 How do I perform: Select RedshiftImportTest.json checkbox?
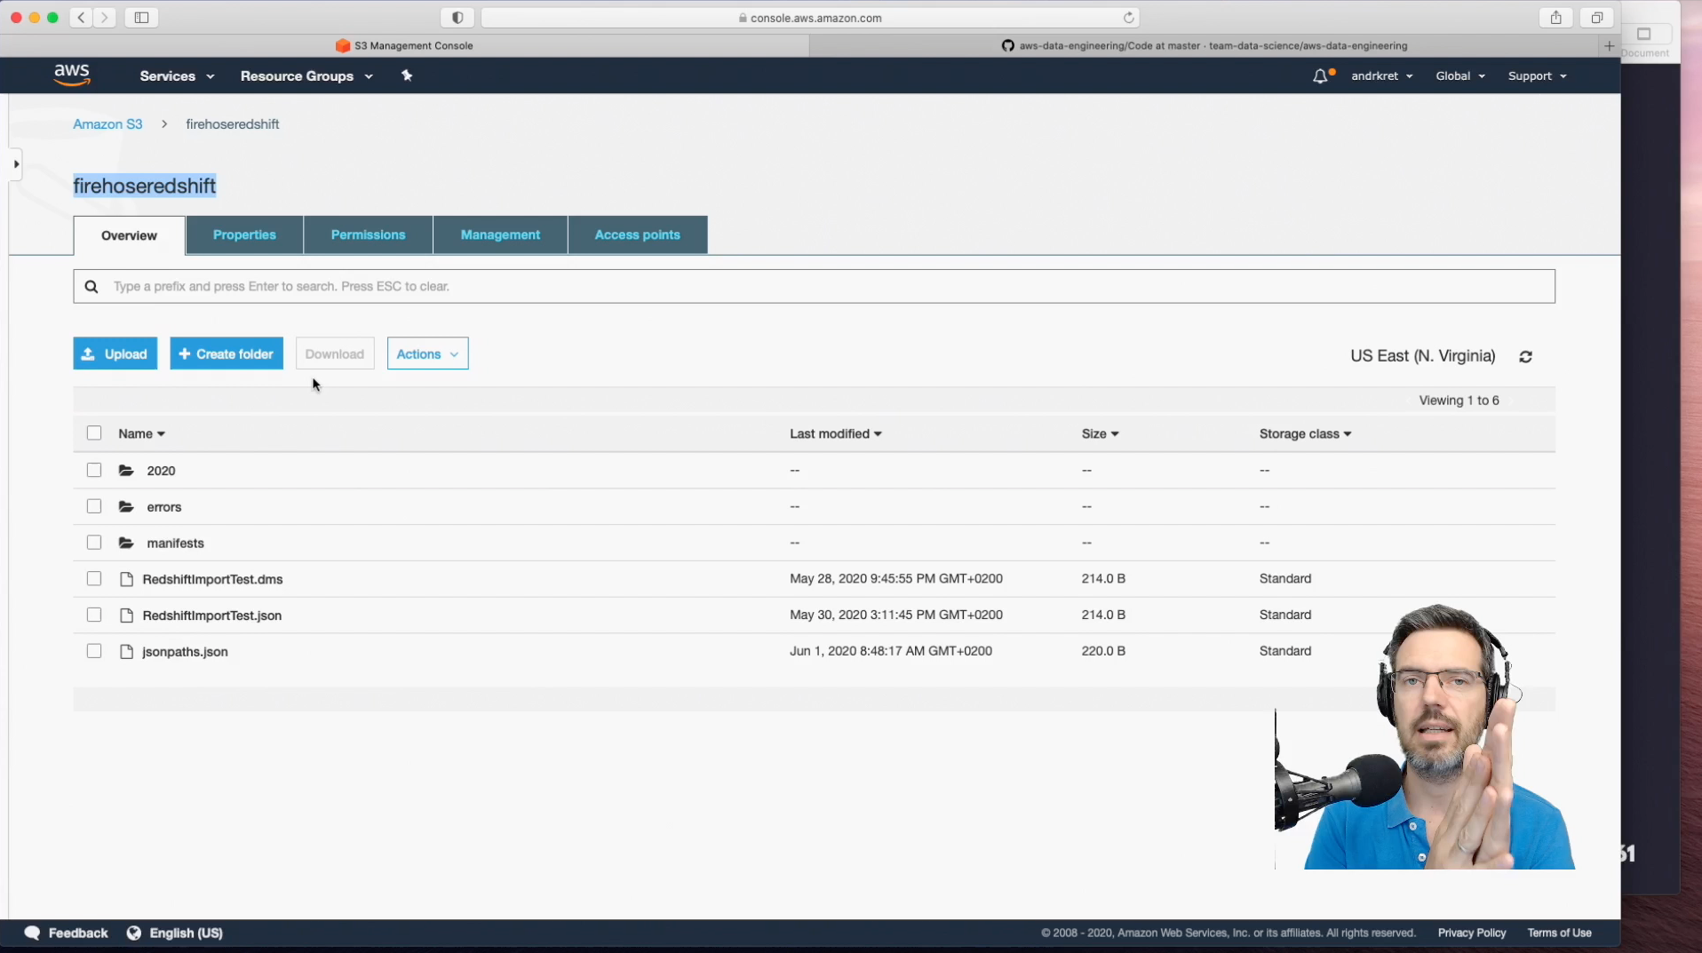point(94,615)
